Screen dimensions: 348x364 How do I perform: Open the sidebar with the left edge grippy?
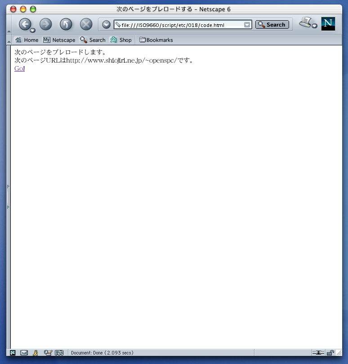coord(9,197)
